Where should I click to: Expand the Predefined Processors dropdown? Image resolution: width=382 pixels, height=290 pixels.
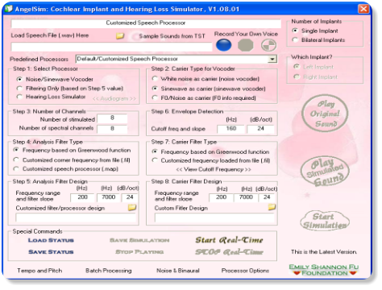click(272, 59)
